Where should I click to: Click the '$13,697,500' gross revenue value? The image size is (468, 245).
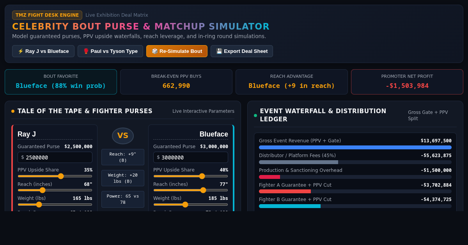click(x=436, y=141)
